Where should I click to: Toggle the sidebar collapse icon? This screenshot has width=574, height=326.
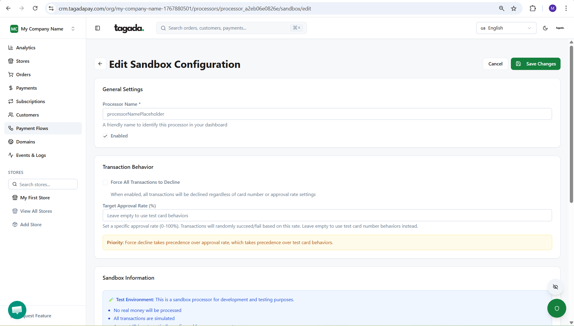point(98,28)
